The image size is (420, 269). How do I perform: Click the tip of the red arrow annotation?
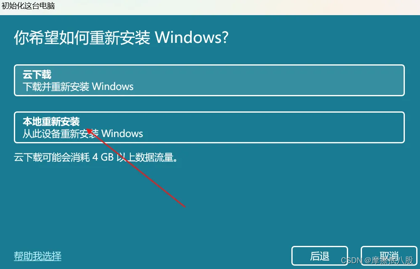[x=87, y=130]
